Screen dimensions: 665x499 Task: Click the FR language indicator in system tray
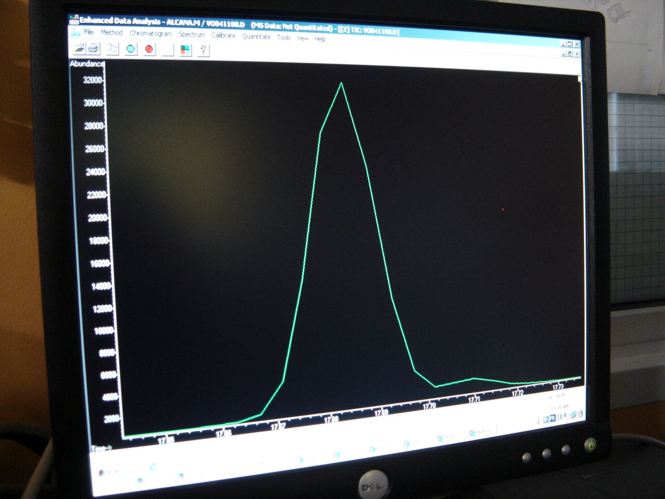[552, 418]
